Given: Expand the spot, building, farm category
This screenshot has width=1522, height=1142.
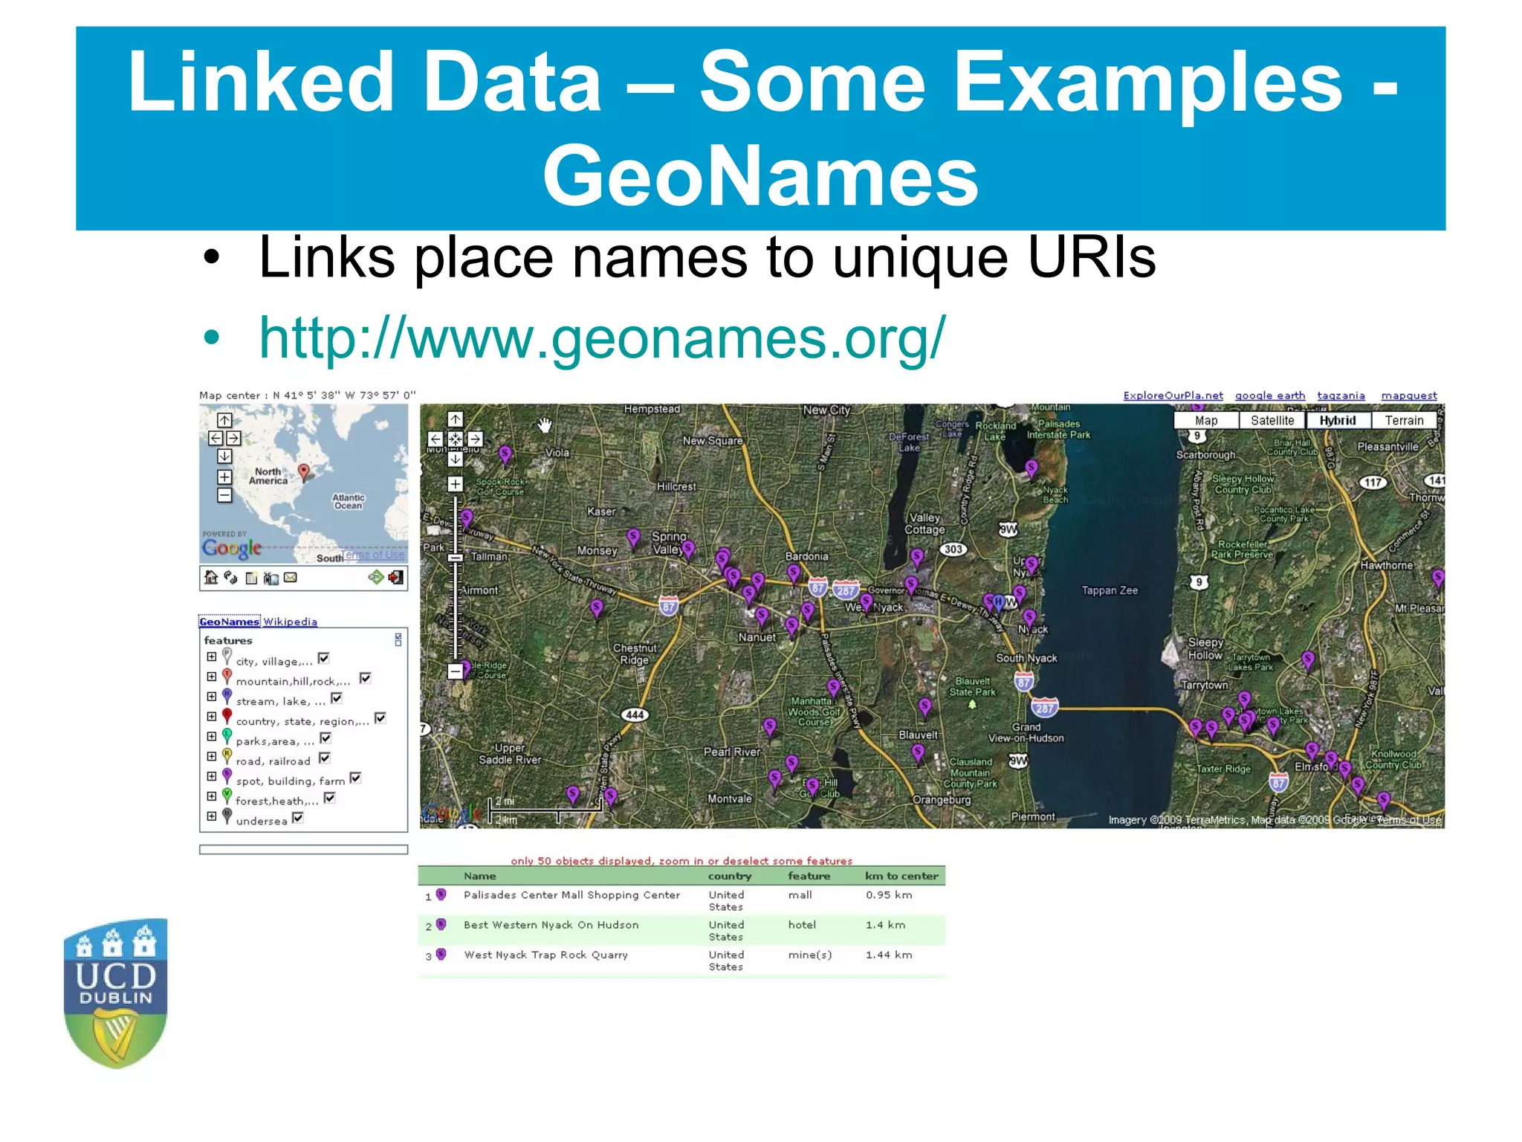Looking at the screenshot, I should pos(212,776).
